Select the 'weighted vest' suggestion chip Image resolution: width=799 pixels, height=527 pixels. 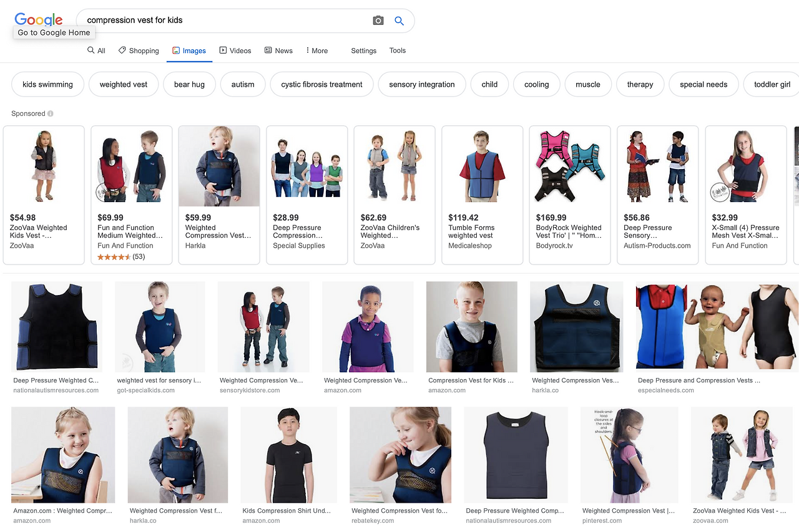tap(124, 84)
